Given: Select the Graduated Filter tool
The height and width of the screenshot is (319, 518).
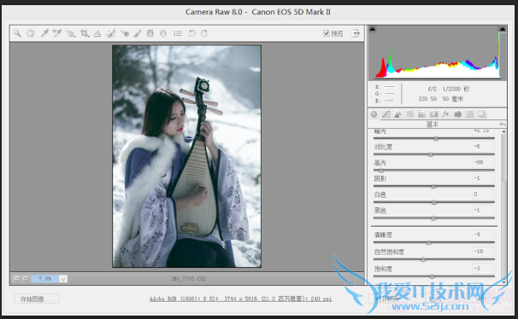Looking at the screenshot, I should (150, 33).
